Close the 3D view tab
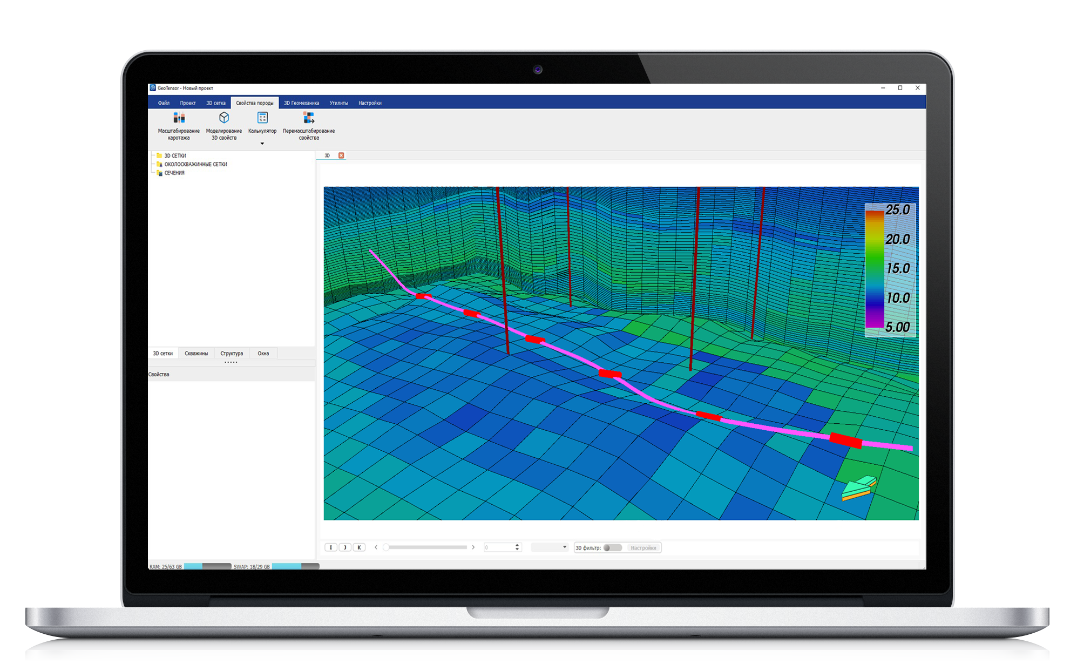 pos(341,155)
